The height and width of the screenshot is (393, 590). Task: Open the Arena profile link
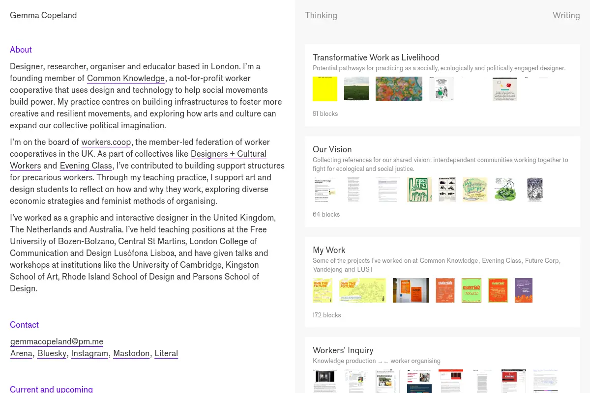click(21, 353)
